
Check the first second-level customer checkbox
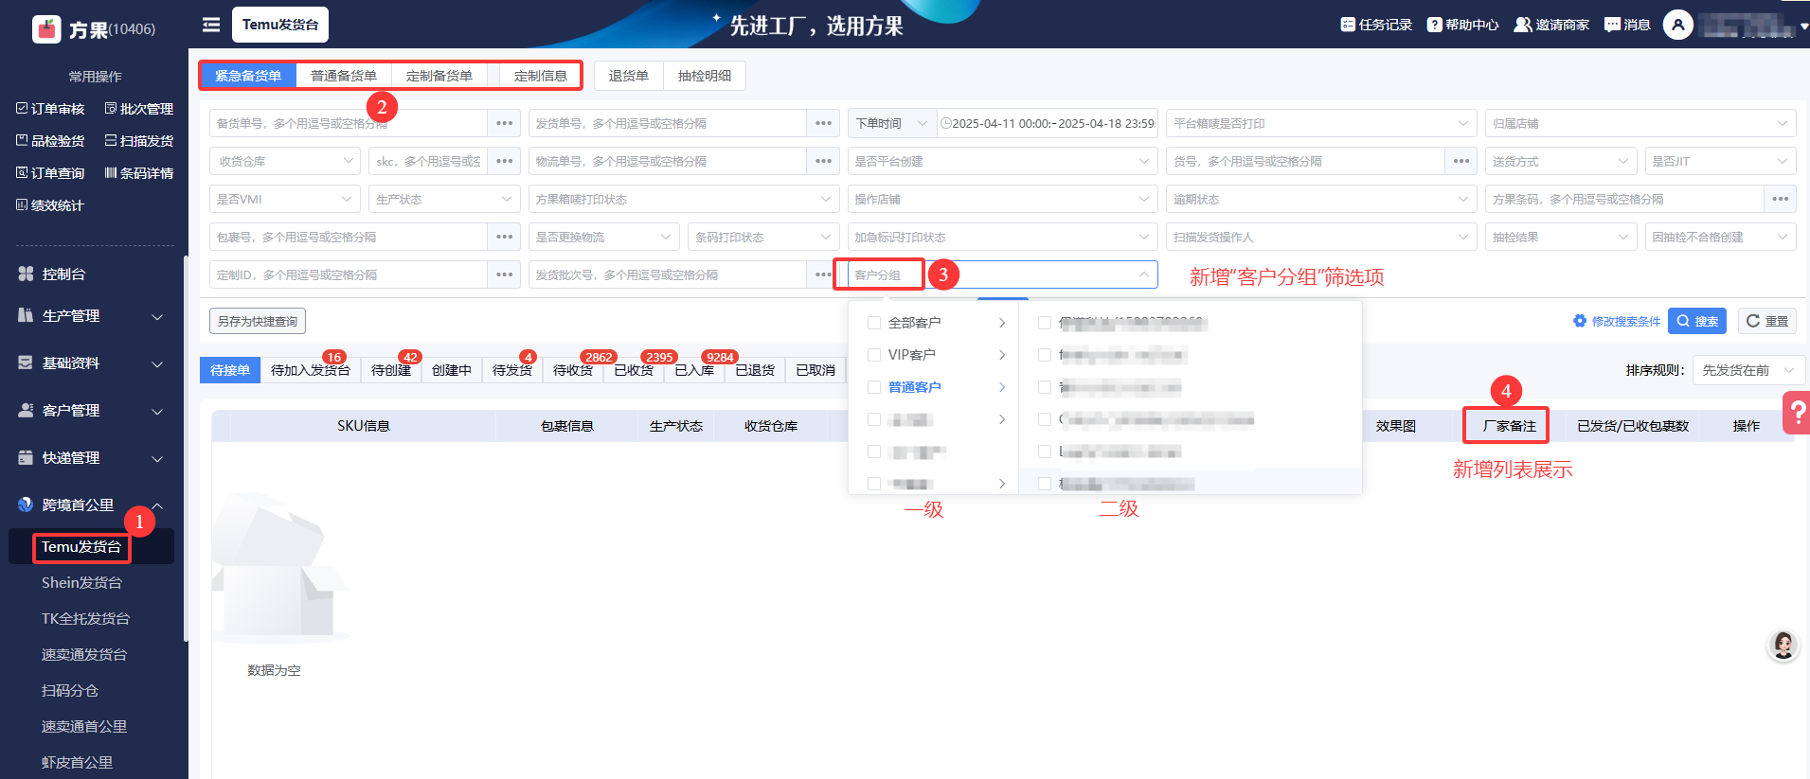coord(1045,323)
